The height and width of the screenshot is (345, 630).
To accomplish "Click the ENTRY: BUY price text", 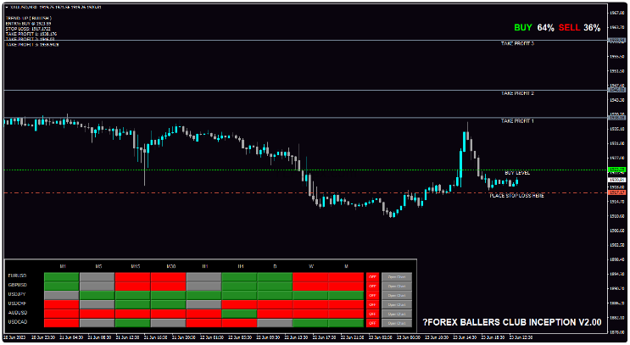I will 28,24.
